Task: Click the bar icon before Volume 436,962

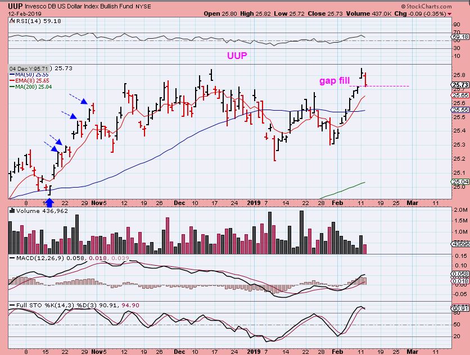Action: (12, 211)
